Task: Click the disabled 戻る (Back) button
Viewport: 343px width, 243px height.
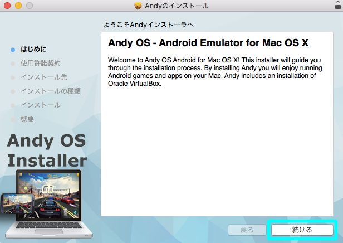Action: pos(247,230)
